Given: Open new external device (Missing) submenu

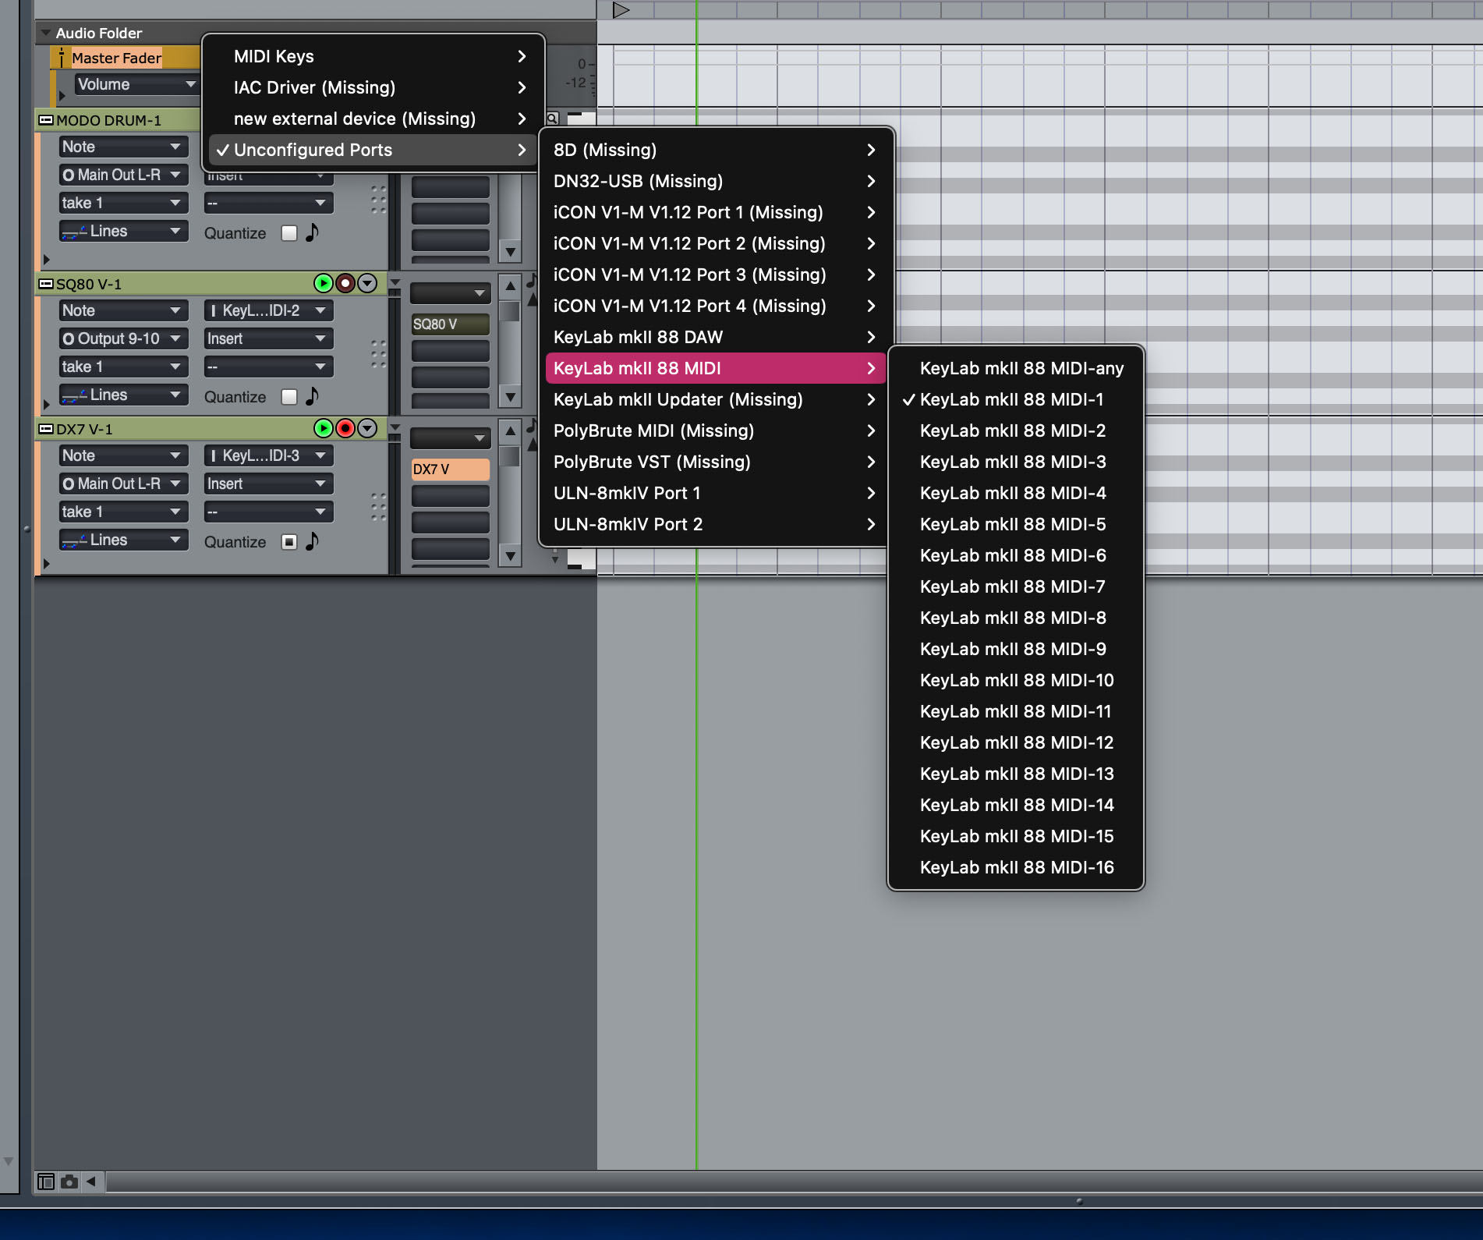Looking at the screenshot, I should coord(373,119).
